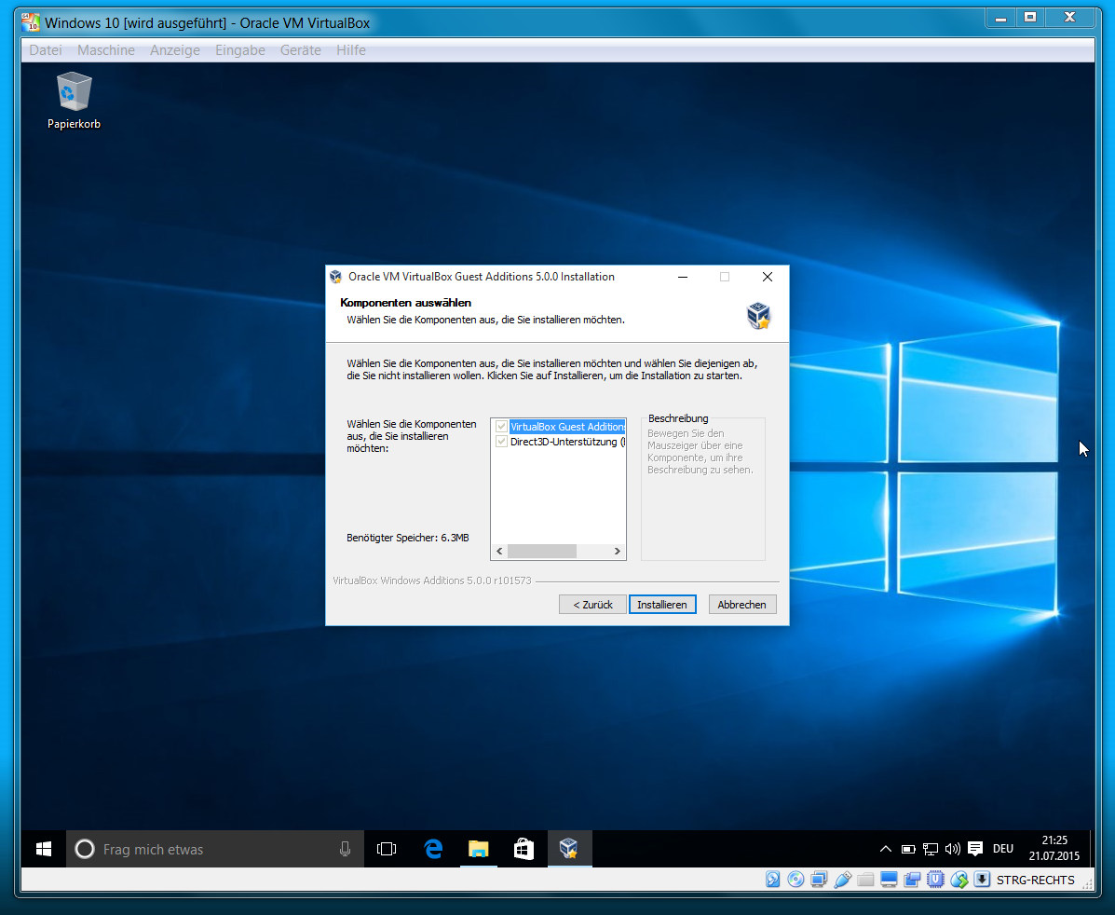Click the Cortana microphone icon

coord(345,849)
